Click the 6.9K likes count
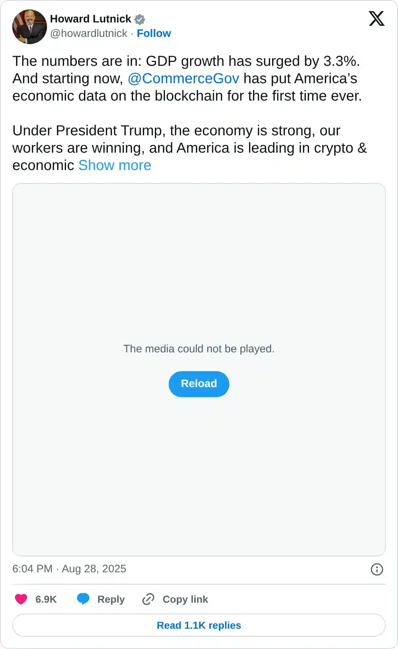Screen dimensions: 398x649 46,599
